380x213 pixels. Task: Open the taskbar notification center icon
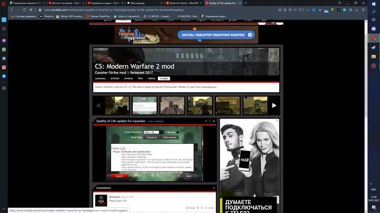point(373,208)
